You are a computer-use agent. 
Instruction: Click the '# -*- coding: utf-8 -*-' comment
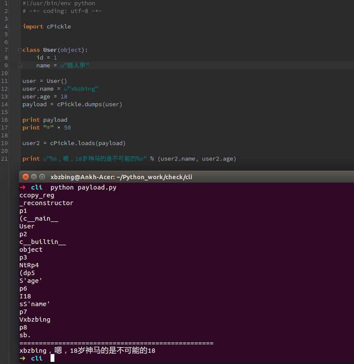62,11
